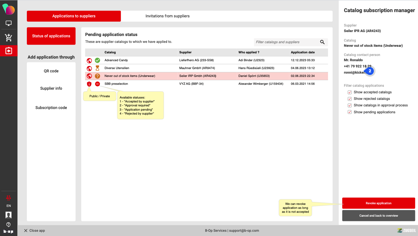Click the shopping cart icon in sidebar

pyautogui.click(x=9, y=38)
